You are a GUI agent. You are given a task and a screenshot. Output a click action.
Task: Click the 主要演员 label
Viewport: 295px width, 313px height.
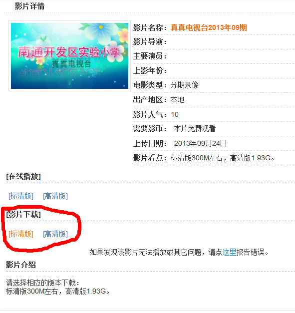(x=150, y=56)
